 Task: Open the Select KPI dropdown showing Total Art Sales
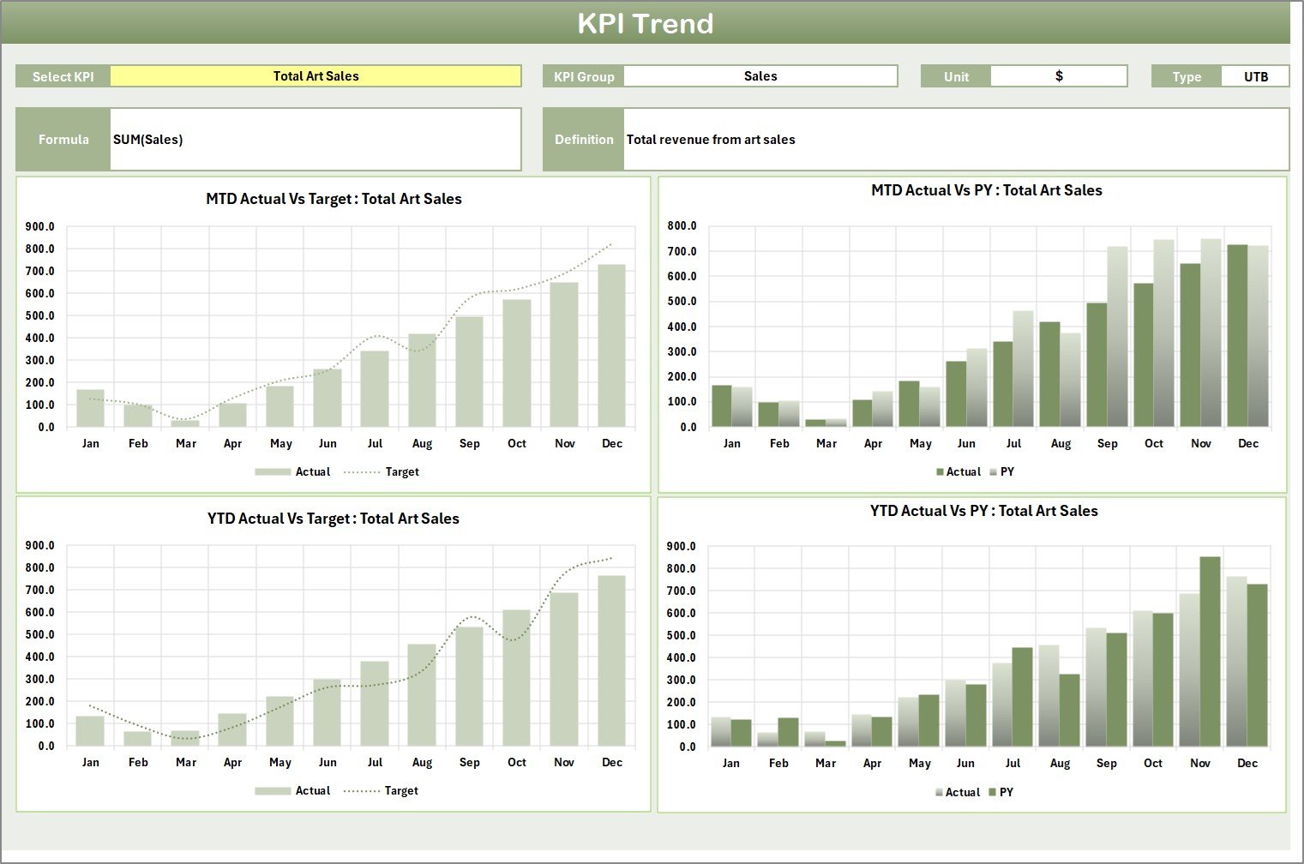[317, 75]
